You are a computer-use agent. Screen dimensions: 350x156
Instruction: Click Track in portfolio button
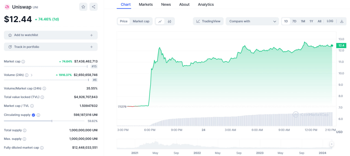click(51, 47)
